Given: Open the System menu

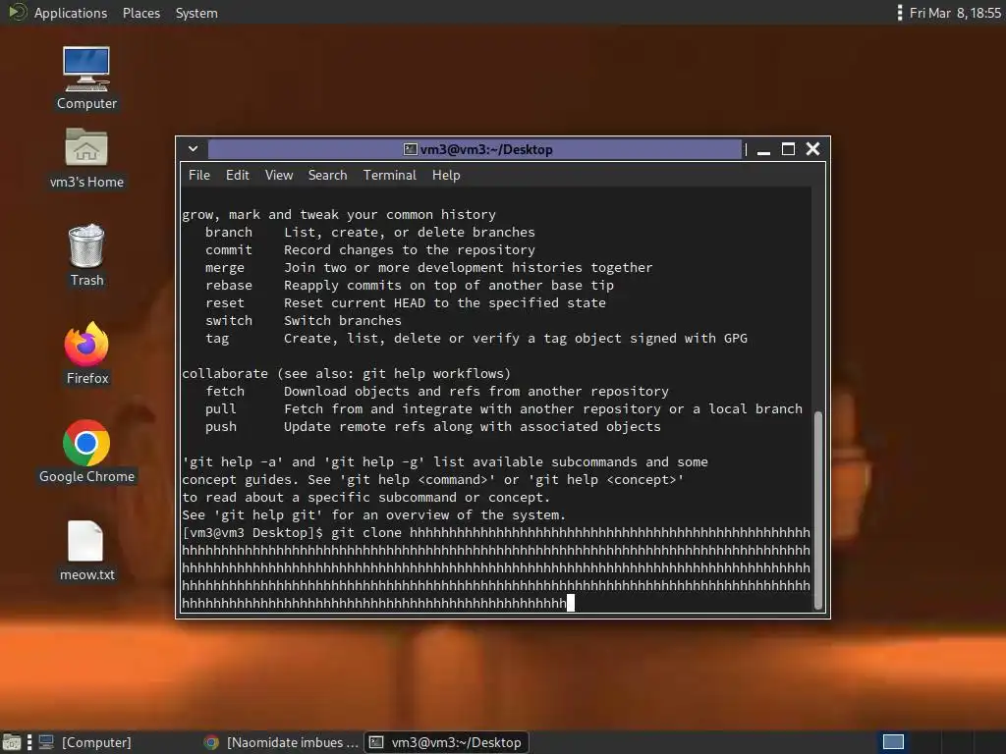Looking at the screenshot, I should (196, 13).
